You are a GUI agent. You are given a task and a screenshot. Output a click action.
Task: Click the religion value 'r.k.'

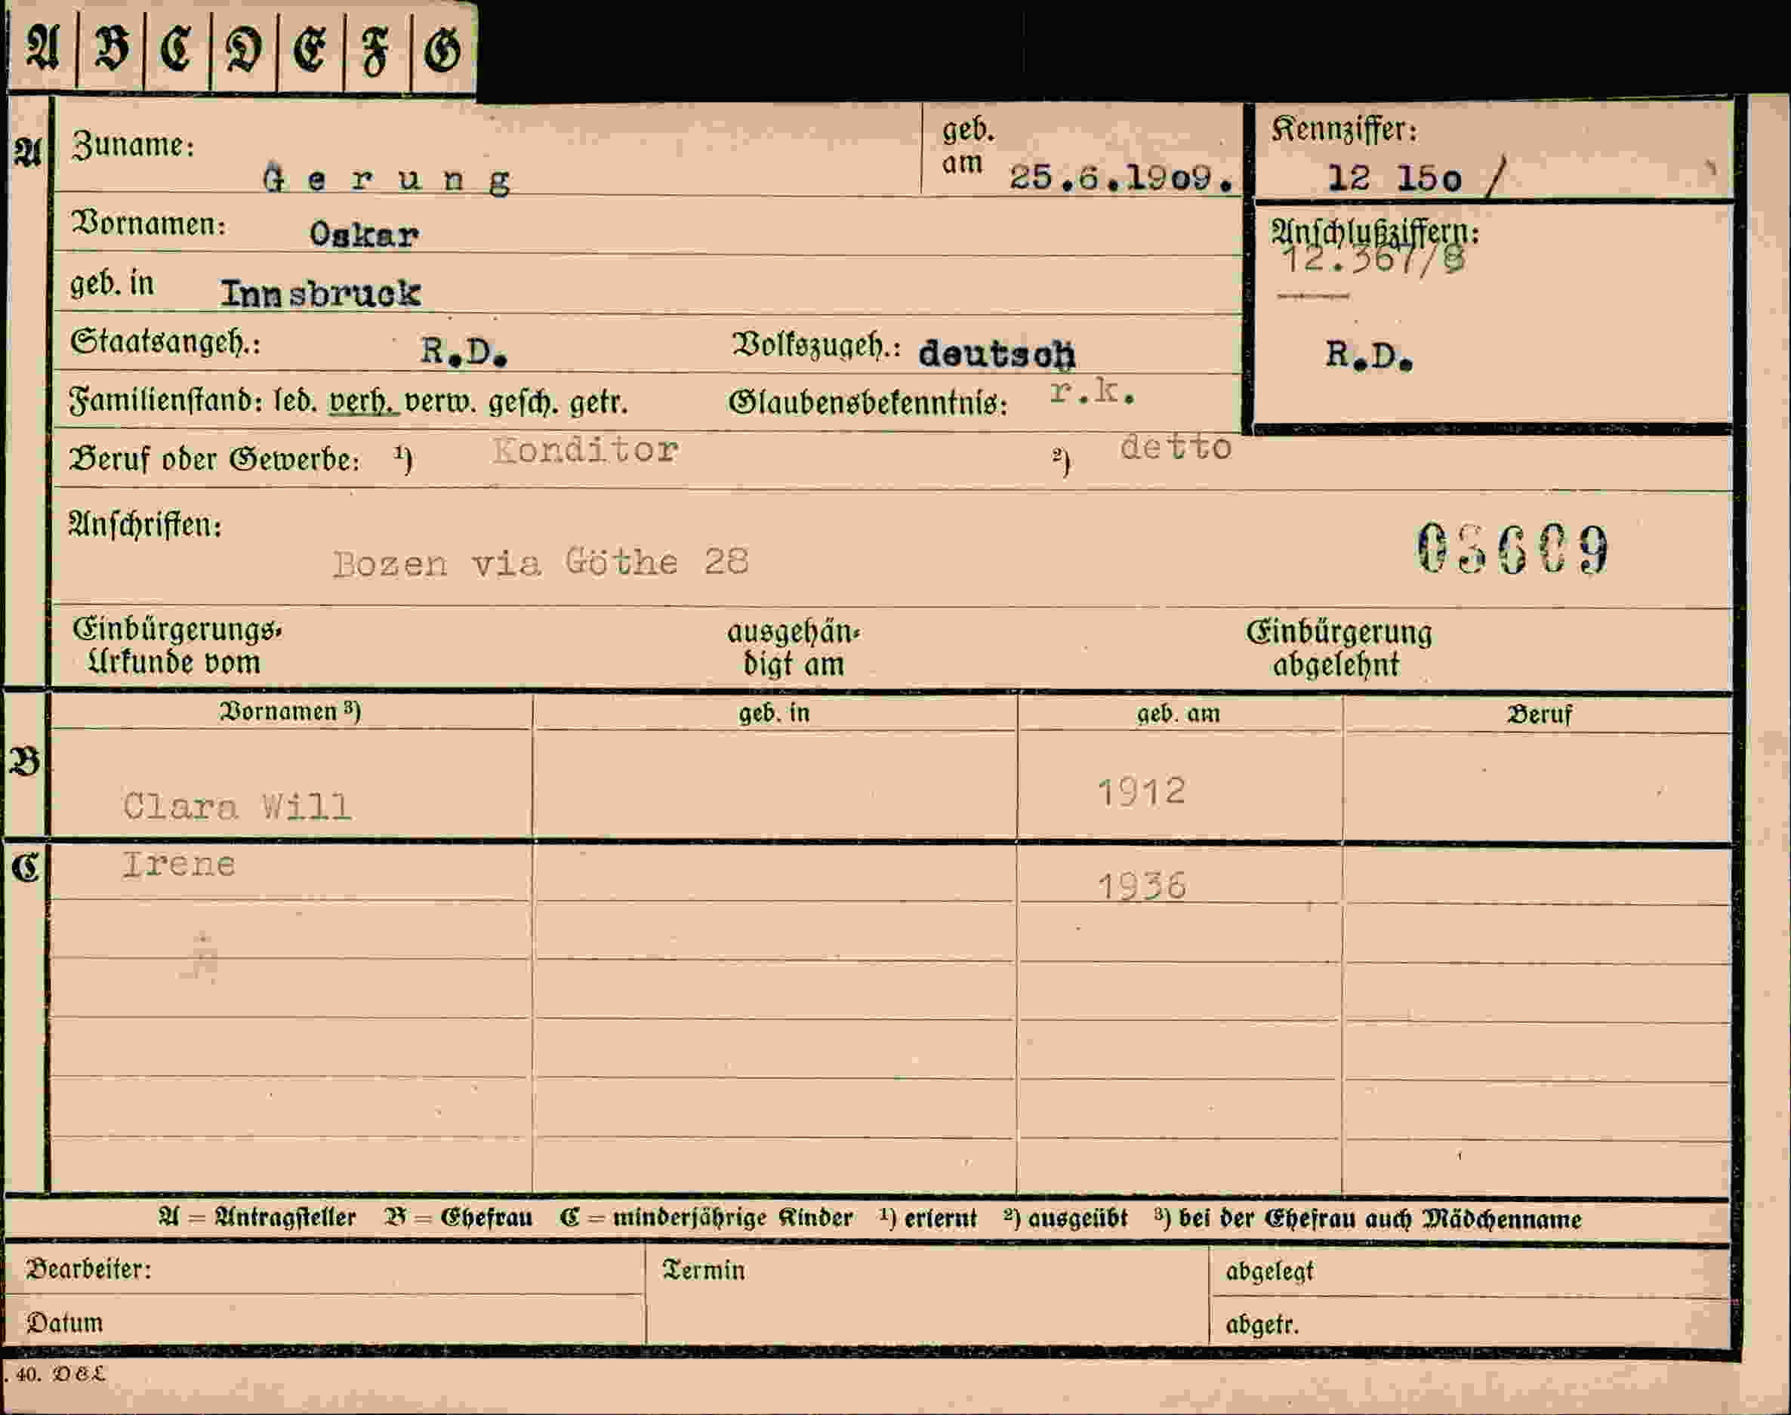click(1092, 392)
